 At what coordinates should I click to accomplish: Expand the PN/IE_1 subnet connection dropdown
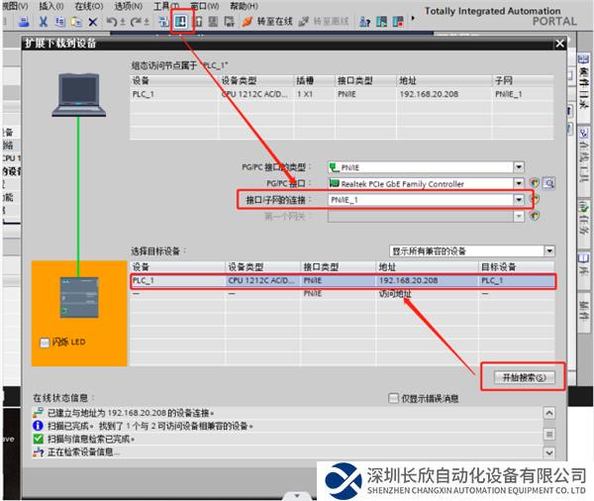(x=519, y=199)
